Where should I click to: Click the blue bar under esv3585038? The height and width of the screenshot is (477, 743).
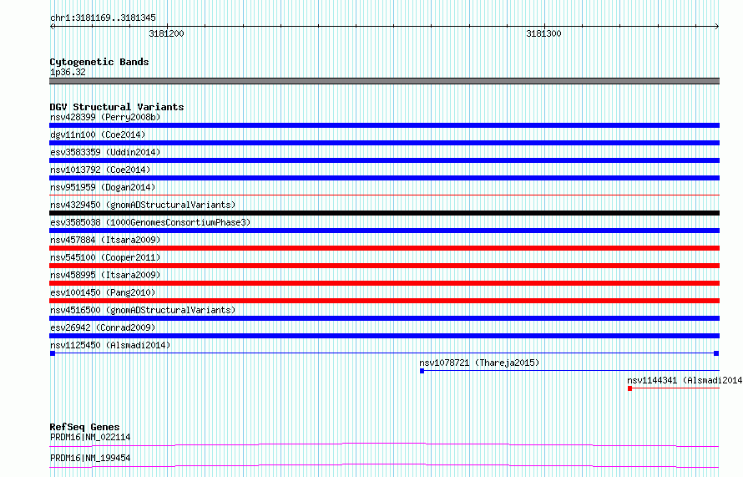tap(384, 231)
